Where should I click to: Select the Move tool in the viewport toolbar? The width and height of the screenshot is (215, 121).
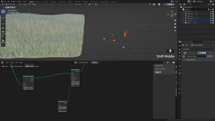(x=3, y=20)
